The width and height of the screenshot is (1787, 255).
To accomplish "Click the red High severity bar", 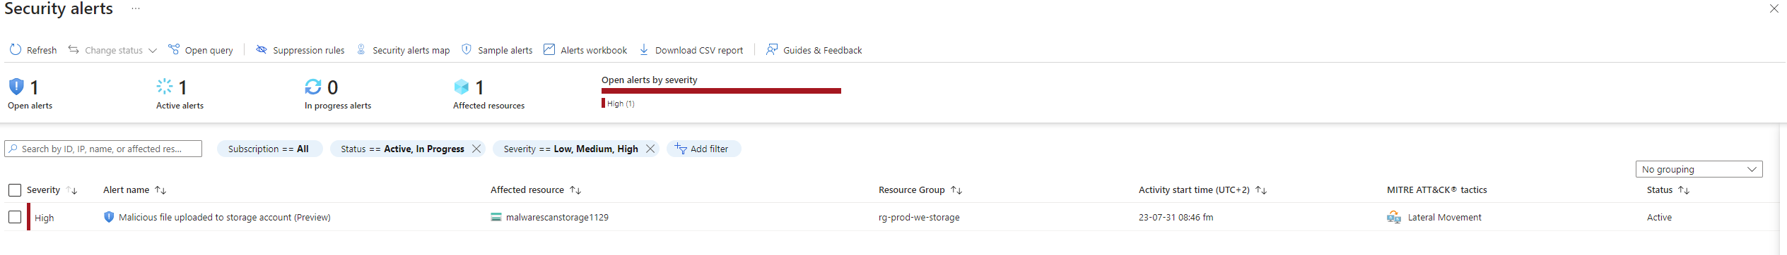I will [721, 91].
